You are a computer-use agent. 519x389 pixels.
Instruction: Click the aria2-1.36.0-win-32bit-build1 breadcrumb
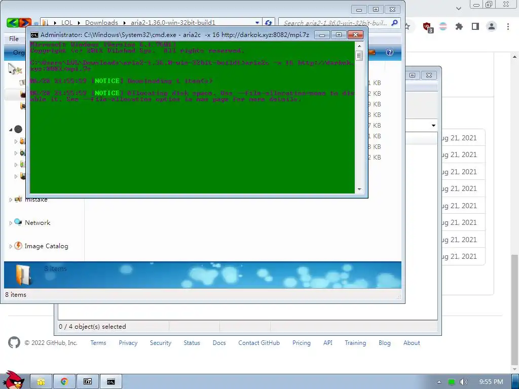click(173, 23)
